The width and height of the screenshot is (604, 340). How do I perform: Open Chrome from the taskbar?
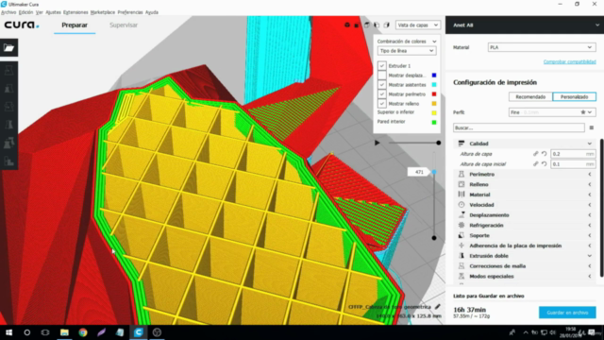click(83, 332)
